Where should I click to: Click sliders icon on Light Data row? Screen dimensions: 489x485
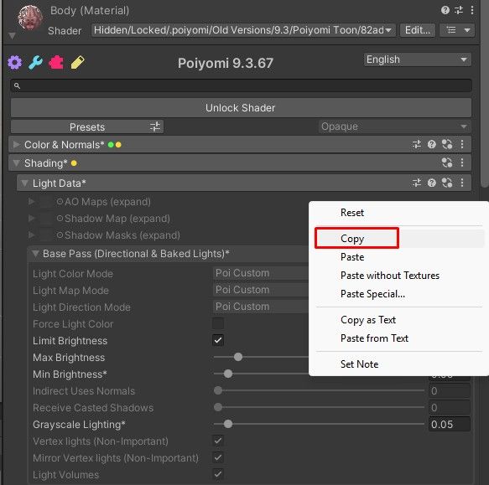coord(417,183)
